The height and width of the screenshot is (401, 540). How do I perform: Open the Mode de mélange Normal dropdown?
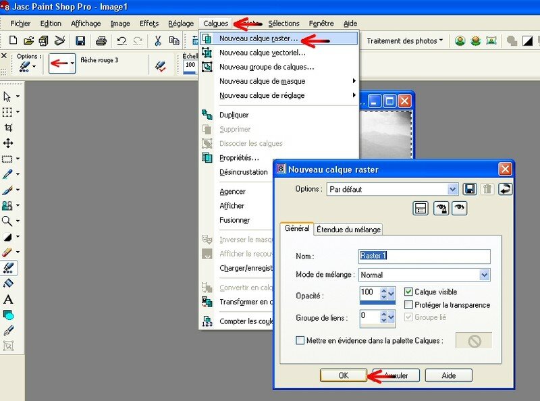click(485, 275)
